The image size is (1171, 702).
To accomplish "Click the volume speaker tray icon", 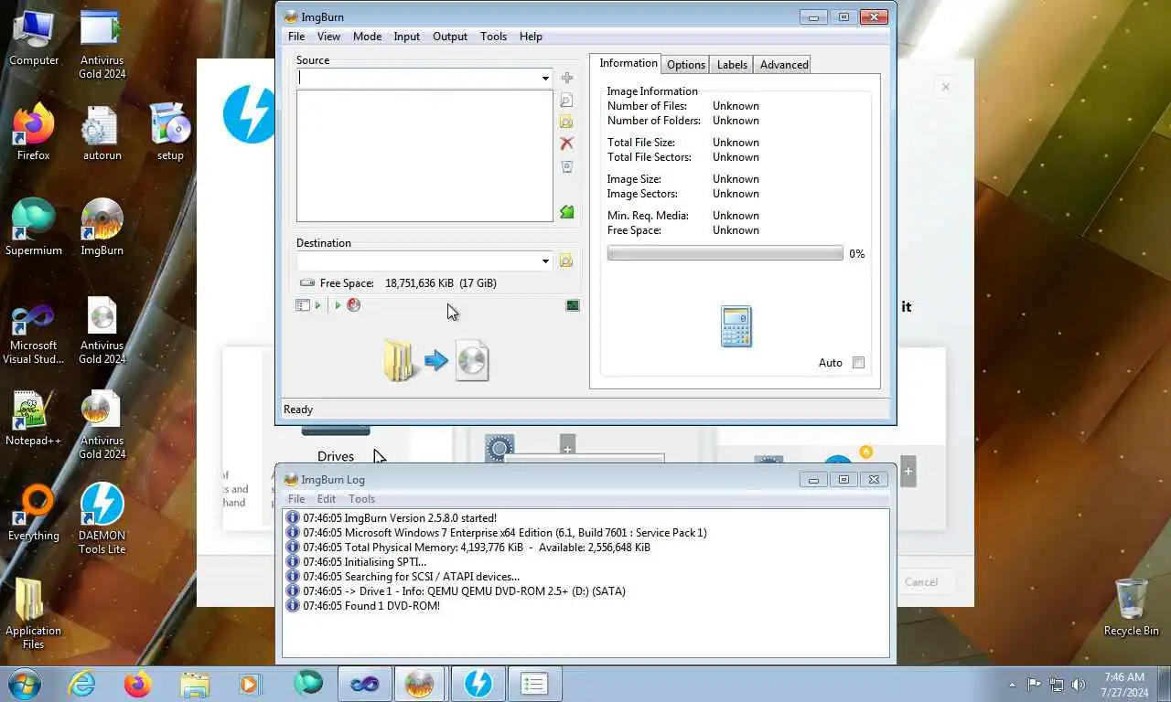I will pos(1080,685).
